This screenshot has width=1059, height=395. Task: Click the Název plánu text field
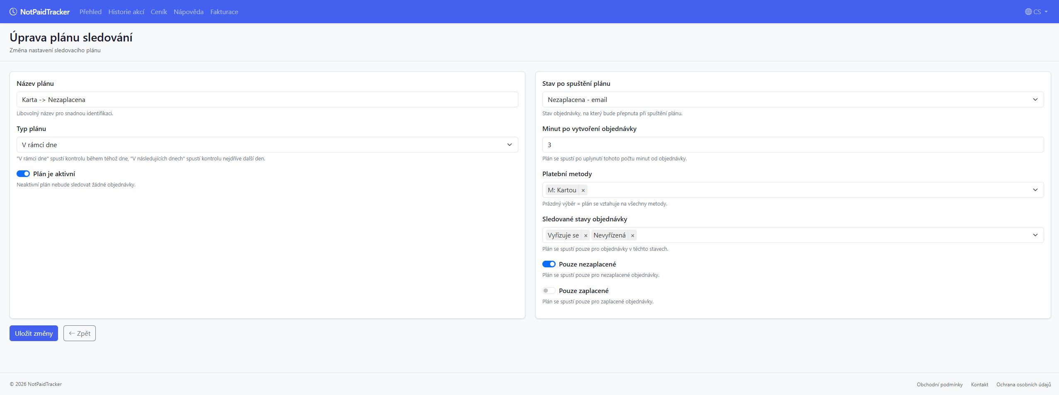click(x=267, y=99)
